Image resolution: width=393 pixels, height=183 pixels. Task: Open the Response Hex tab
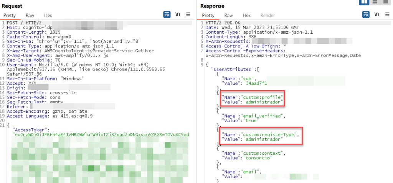point(247,16)
